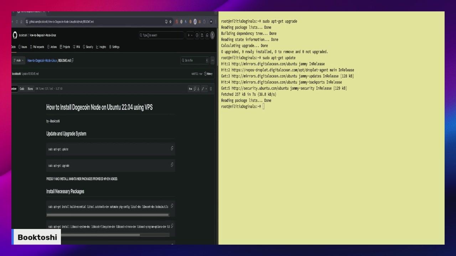Image resolution: width=456 pixels, height=256 pixels.
Task: Click the 'Go to file' search field
Action: tap(194, 60)
